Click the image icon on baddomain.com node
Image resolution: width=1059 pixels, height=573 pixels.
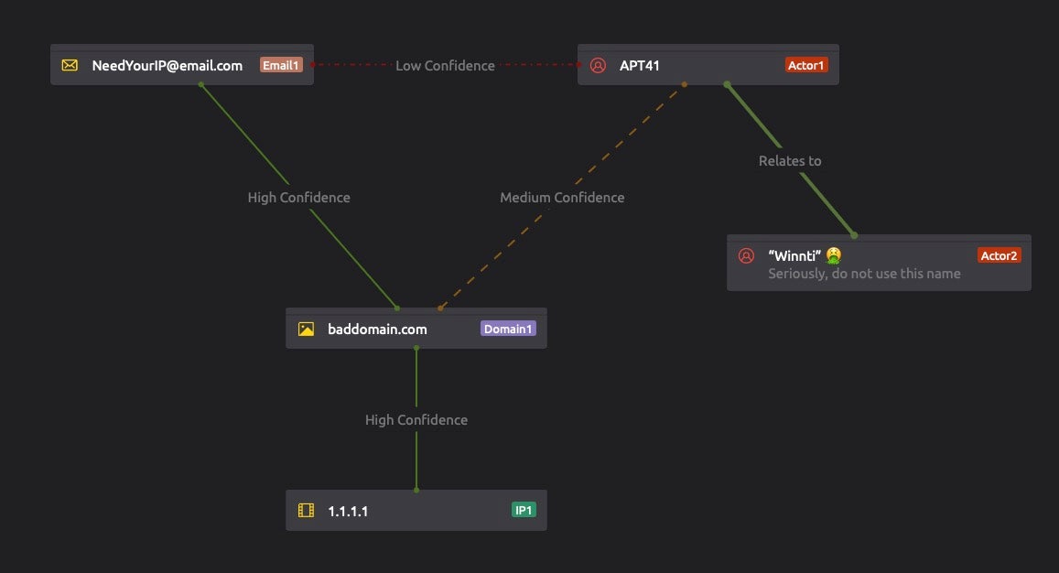click(x=306, y=330)
